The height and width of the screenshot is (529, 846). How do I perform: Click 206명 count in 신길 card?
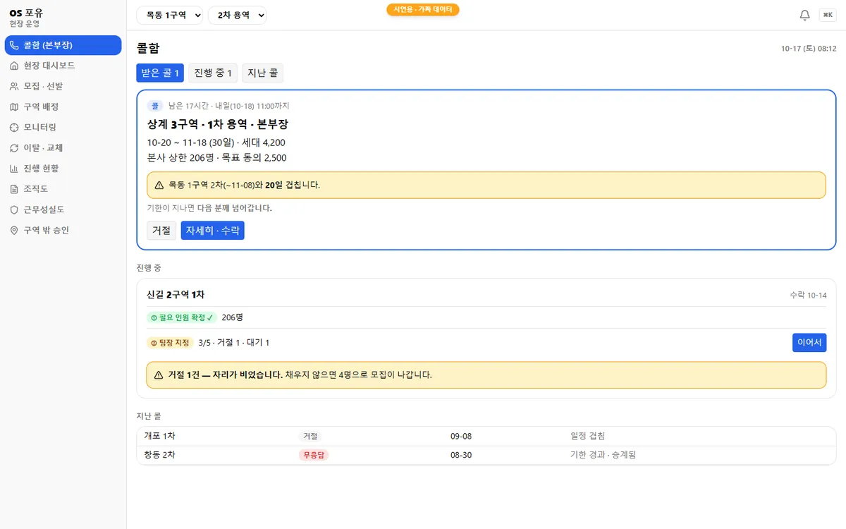pos(233,317)
